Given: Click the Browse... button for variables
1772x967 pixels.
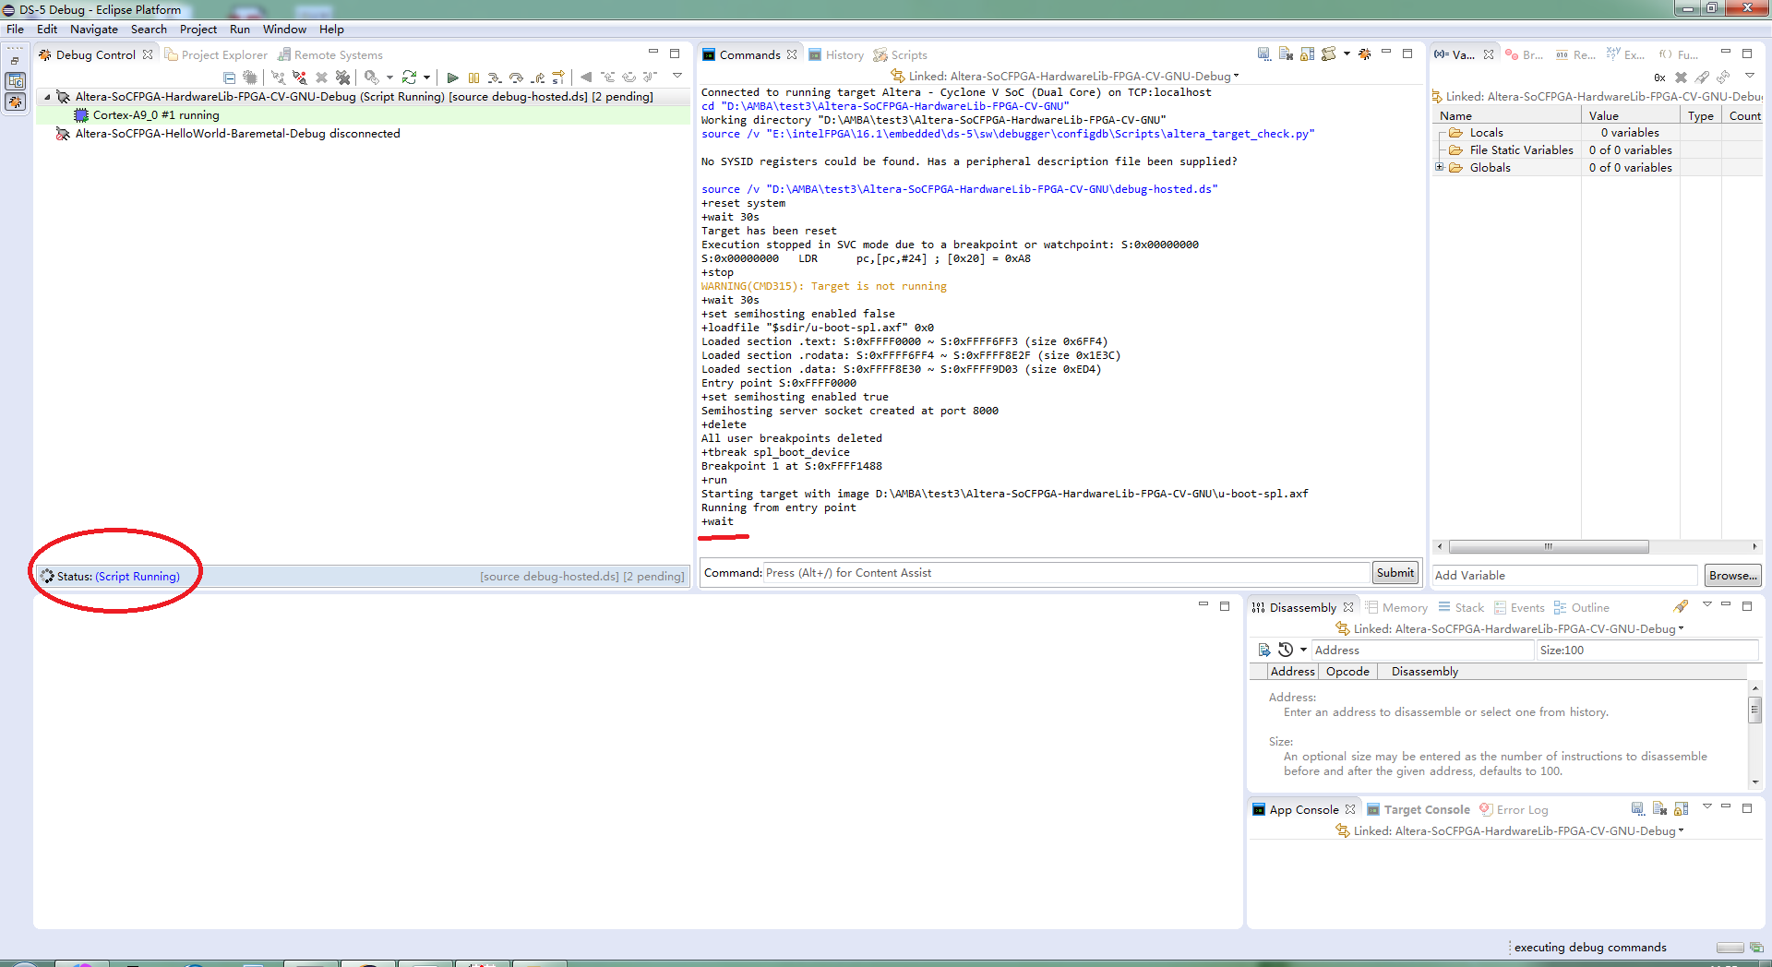Looking at the screenshot, I should click(x=1732, y=575).
